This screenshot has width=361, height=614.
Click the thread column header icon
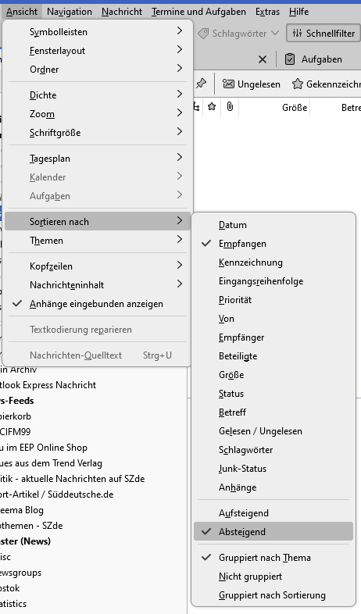point(197,106)
